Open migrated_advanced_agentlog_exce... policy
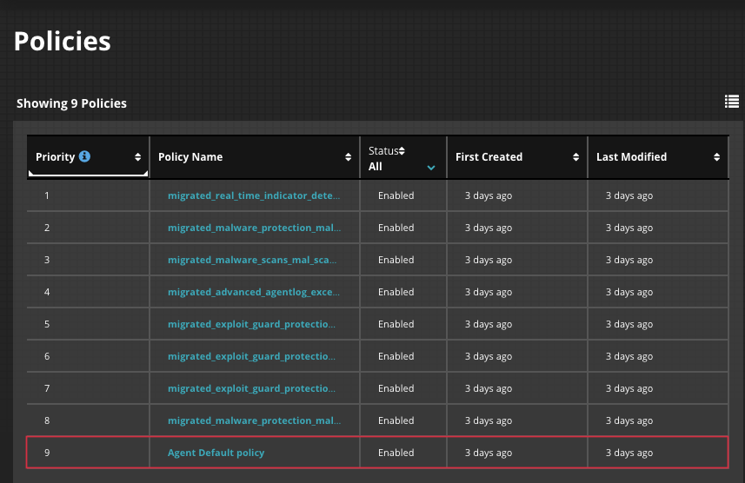Image resolution: width=745 pixels, height=483 pixels. 254,292
